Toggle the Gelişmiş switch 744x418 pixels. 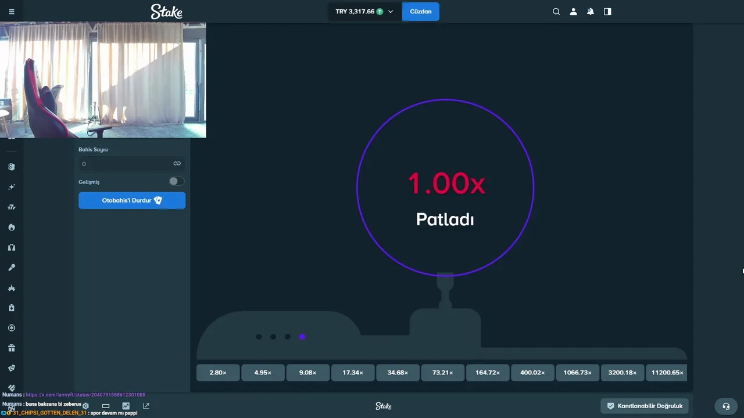[177, 182]
